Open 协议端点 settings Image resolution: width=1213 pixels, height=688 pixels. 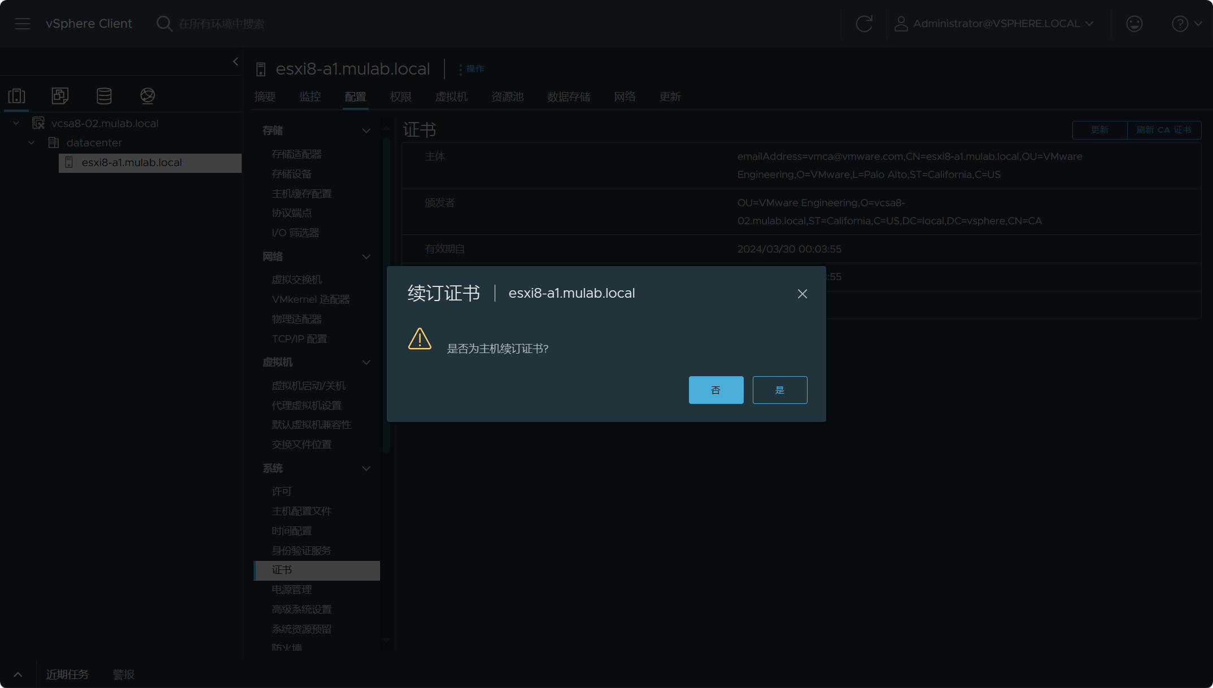[x=291, y=213]
